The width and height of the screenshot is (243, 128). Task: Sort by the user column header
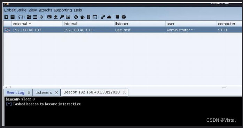[191, 24]
